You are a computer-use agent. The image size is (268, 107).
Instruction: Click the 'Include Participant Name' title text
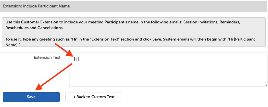point(46,6)
